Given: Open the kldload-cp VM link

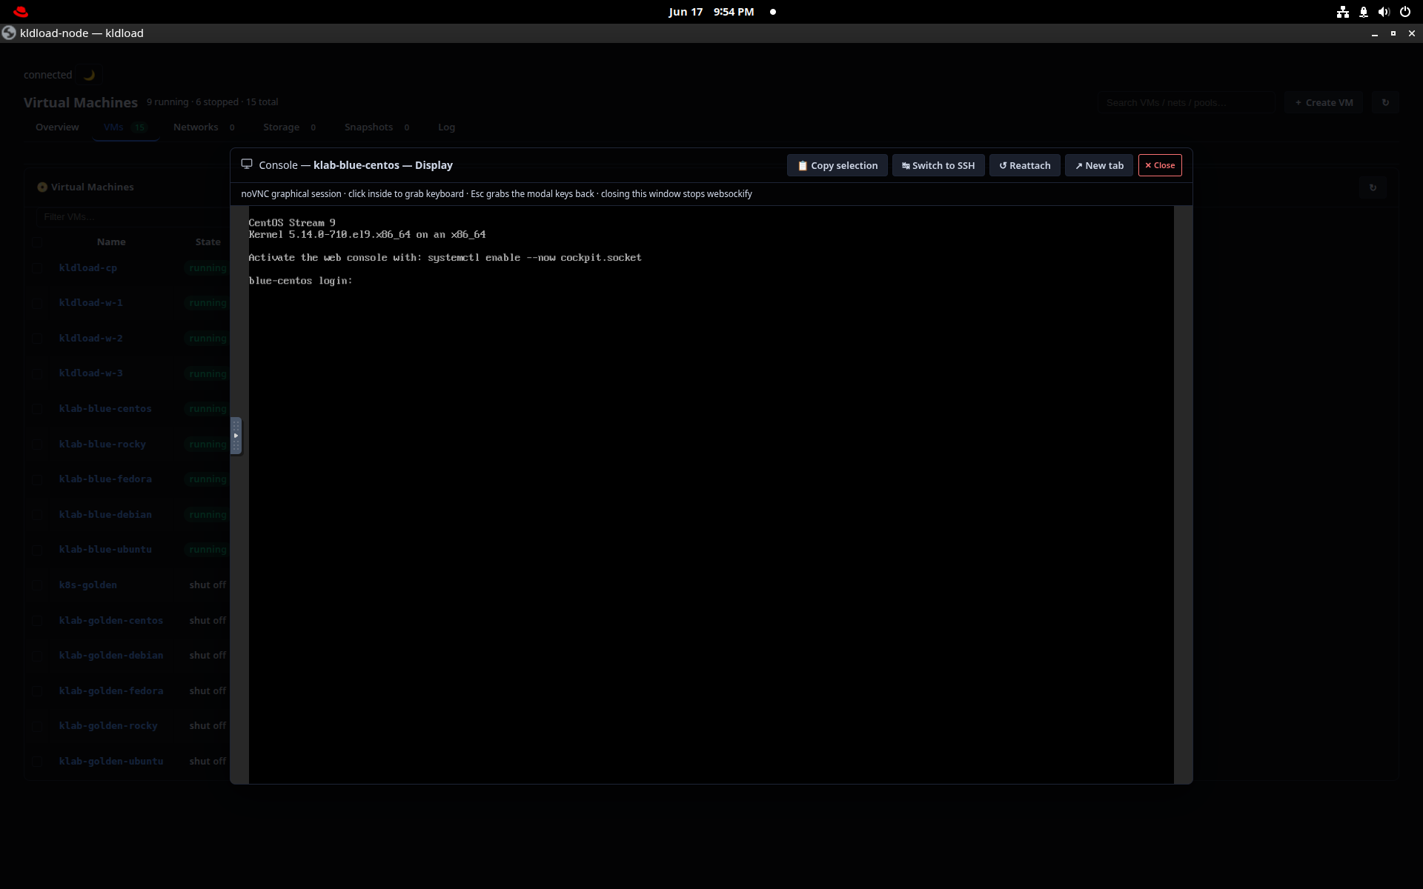Looking at the screenshot, I should click(x=88, y=268).
